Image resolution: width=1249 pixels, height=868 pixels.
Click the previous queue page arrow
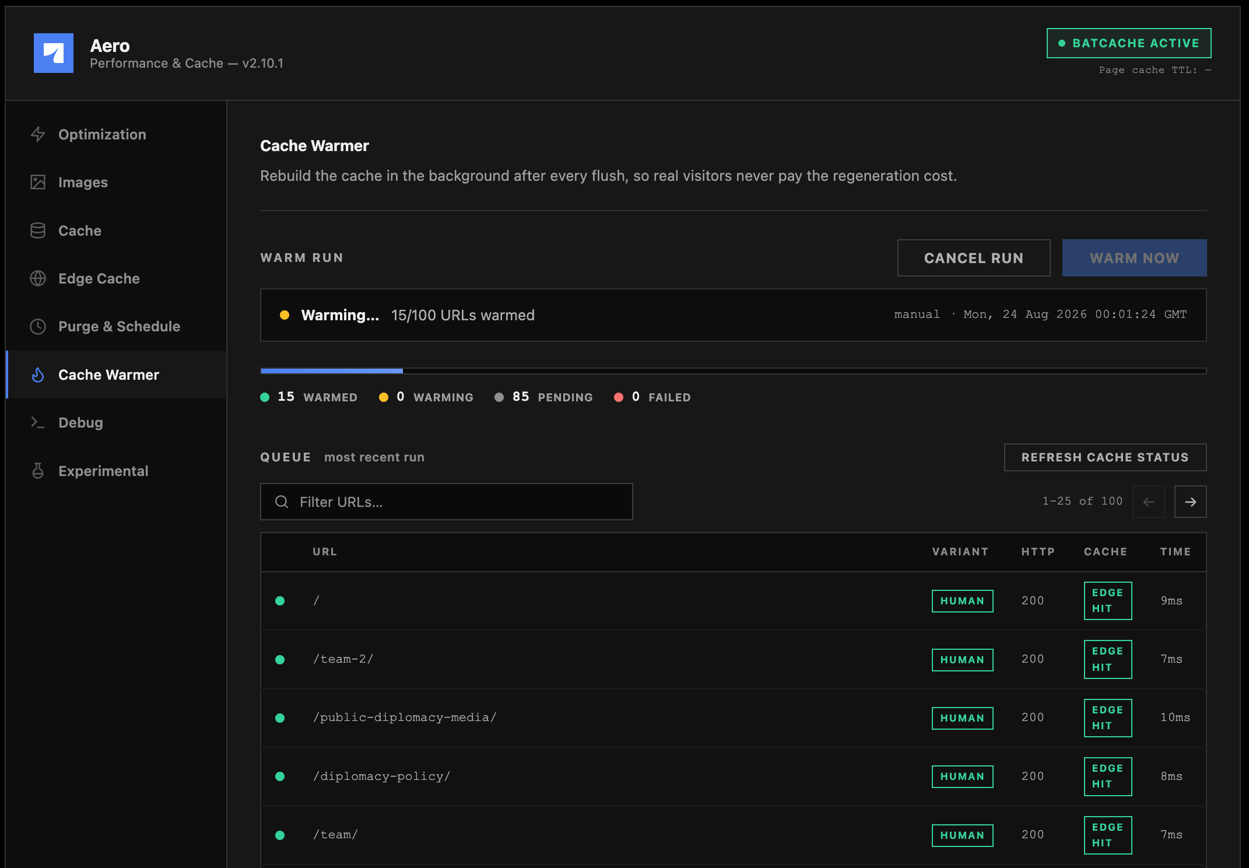[x=1148, y=502]
